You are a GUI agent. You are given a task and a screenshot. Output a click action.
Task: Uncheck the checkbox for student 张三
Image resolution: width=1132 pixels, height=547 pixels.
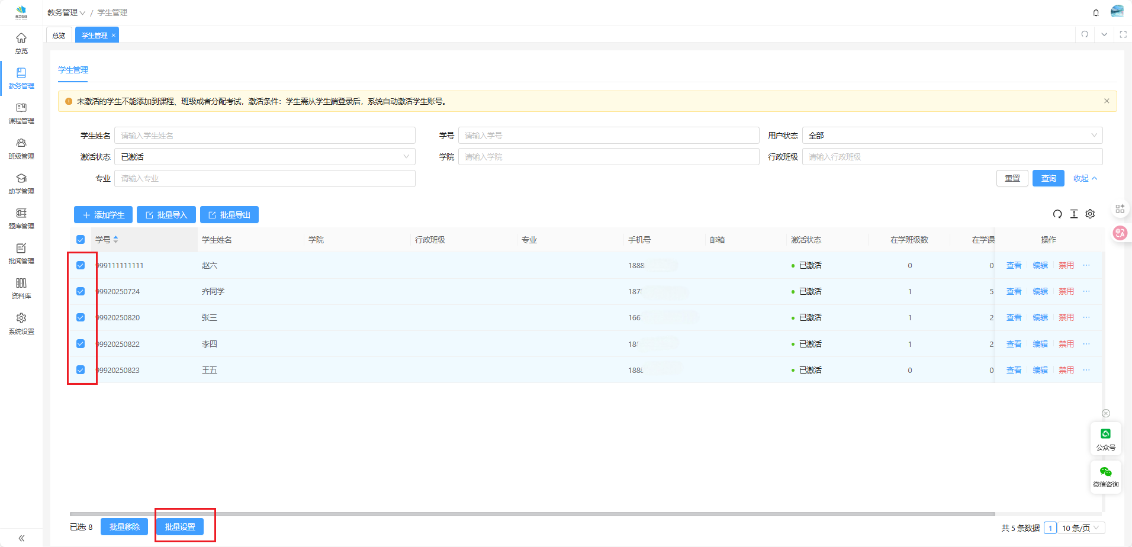click(x=81, y=317)
